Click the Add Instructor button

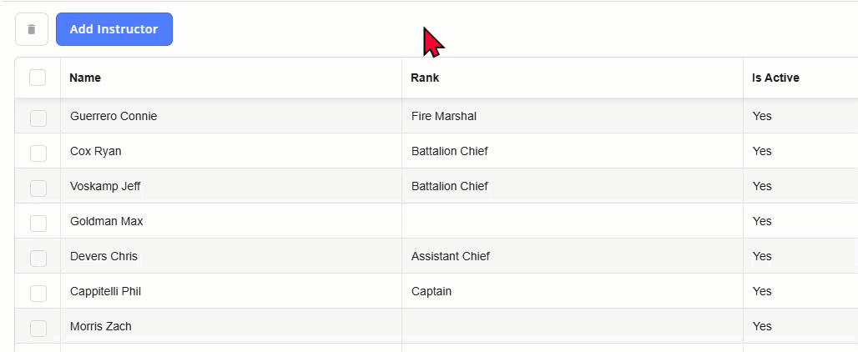114,29
